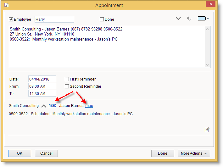The height and width of the screenshot is (167, 223).
Task: Click the edit ticket pencil icon
Action: coord(207,130)
